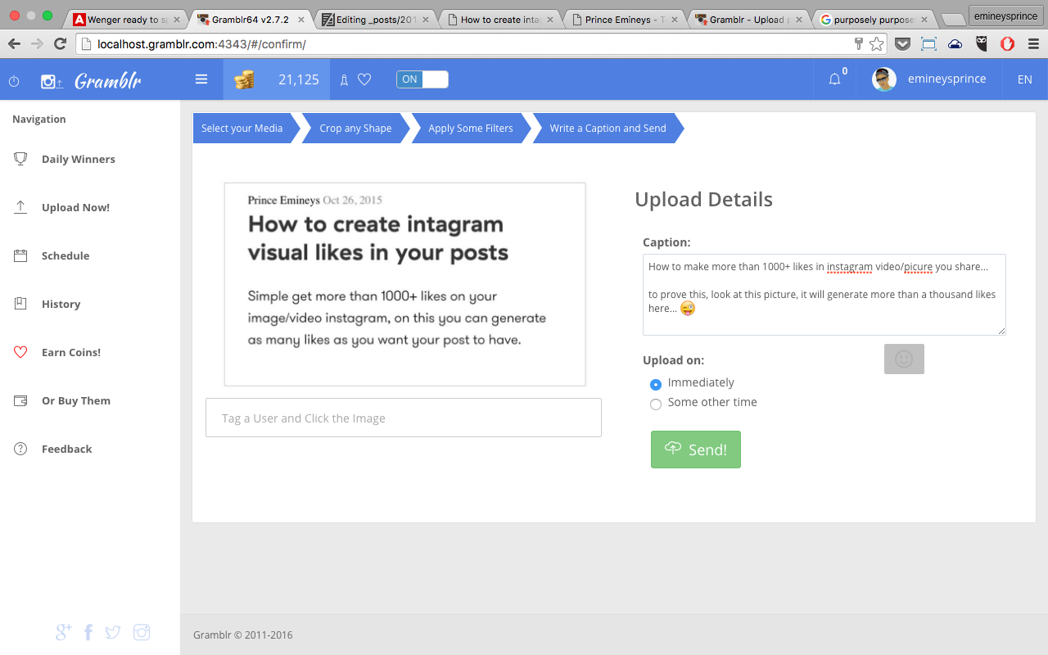Open the EN language selector
This screenshot has height=655, width=1048.
tap(1024, 79)
